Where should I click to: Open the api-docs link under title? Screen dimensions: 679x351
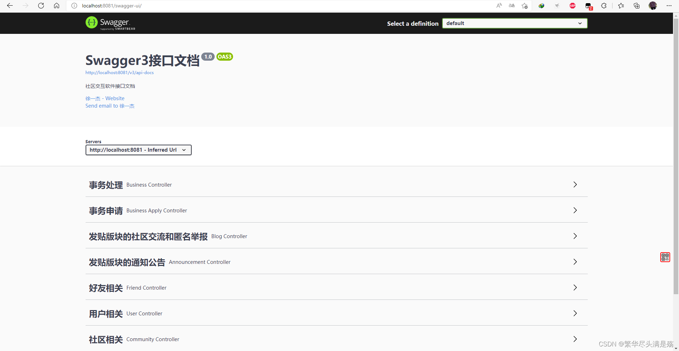point(120,73)
